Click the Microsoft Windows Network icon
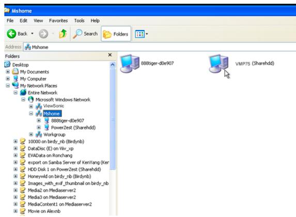 pos(31,100)
